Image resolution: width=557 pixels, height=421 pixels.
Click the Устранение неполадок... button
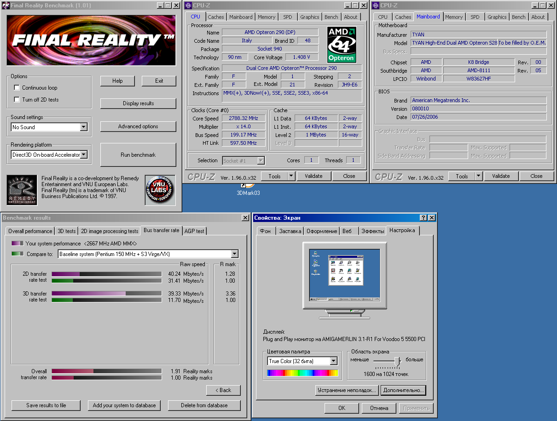(347, 390)
